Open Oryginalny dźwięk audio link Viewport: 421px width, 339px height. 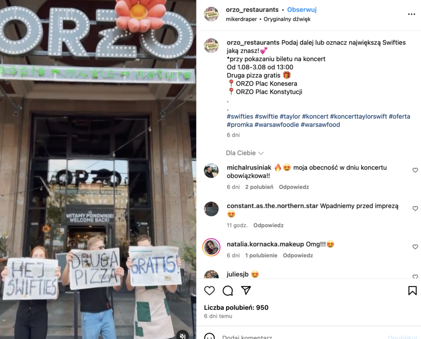287,19
